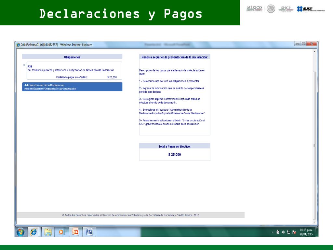Open Administración de la Declaración box
Screen dimensions: 333x250
(x=72, y=87)
